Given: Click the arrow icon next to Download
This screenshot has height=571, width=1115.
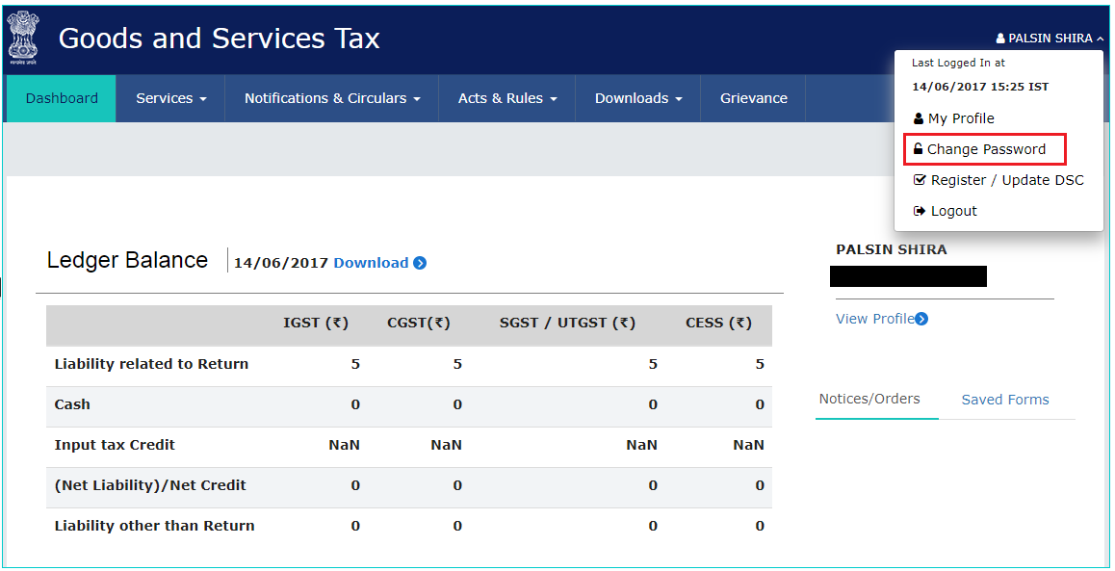Looking at the screenshot, I should 420,263.
